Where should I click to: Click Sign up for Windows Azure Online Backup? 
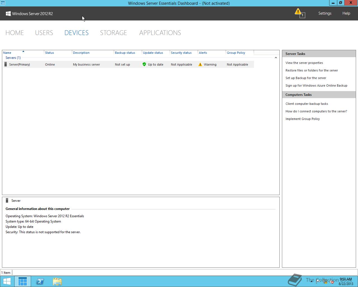click(x=316, y=85)
